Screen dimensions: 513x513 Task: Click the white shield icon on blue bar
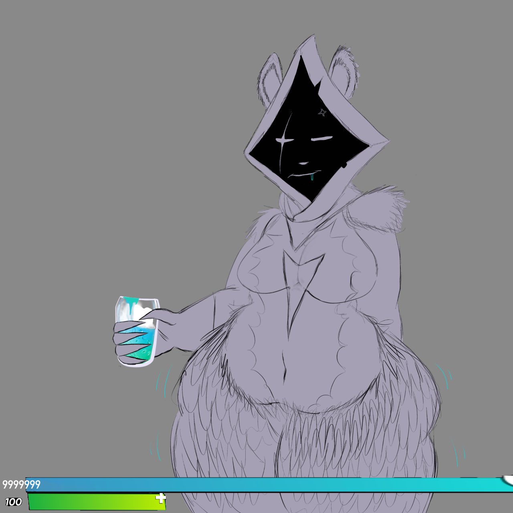[x=508, y=480]
